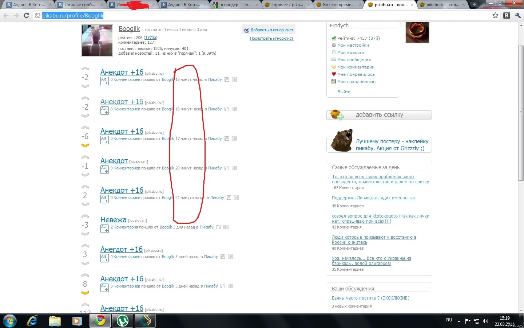Bookmark this page with the star icon
Viewport: 524px width, 328px height.
(x=495, y=15)
